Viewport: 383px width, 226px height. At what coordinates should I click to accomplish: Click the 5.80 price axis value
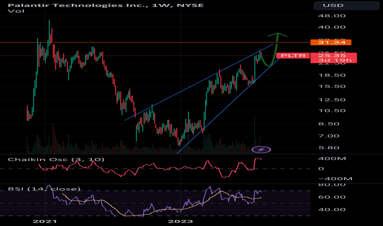pos(329,148)
